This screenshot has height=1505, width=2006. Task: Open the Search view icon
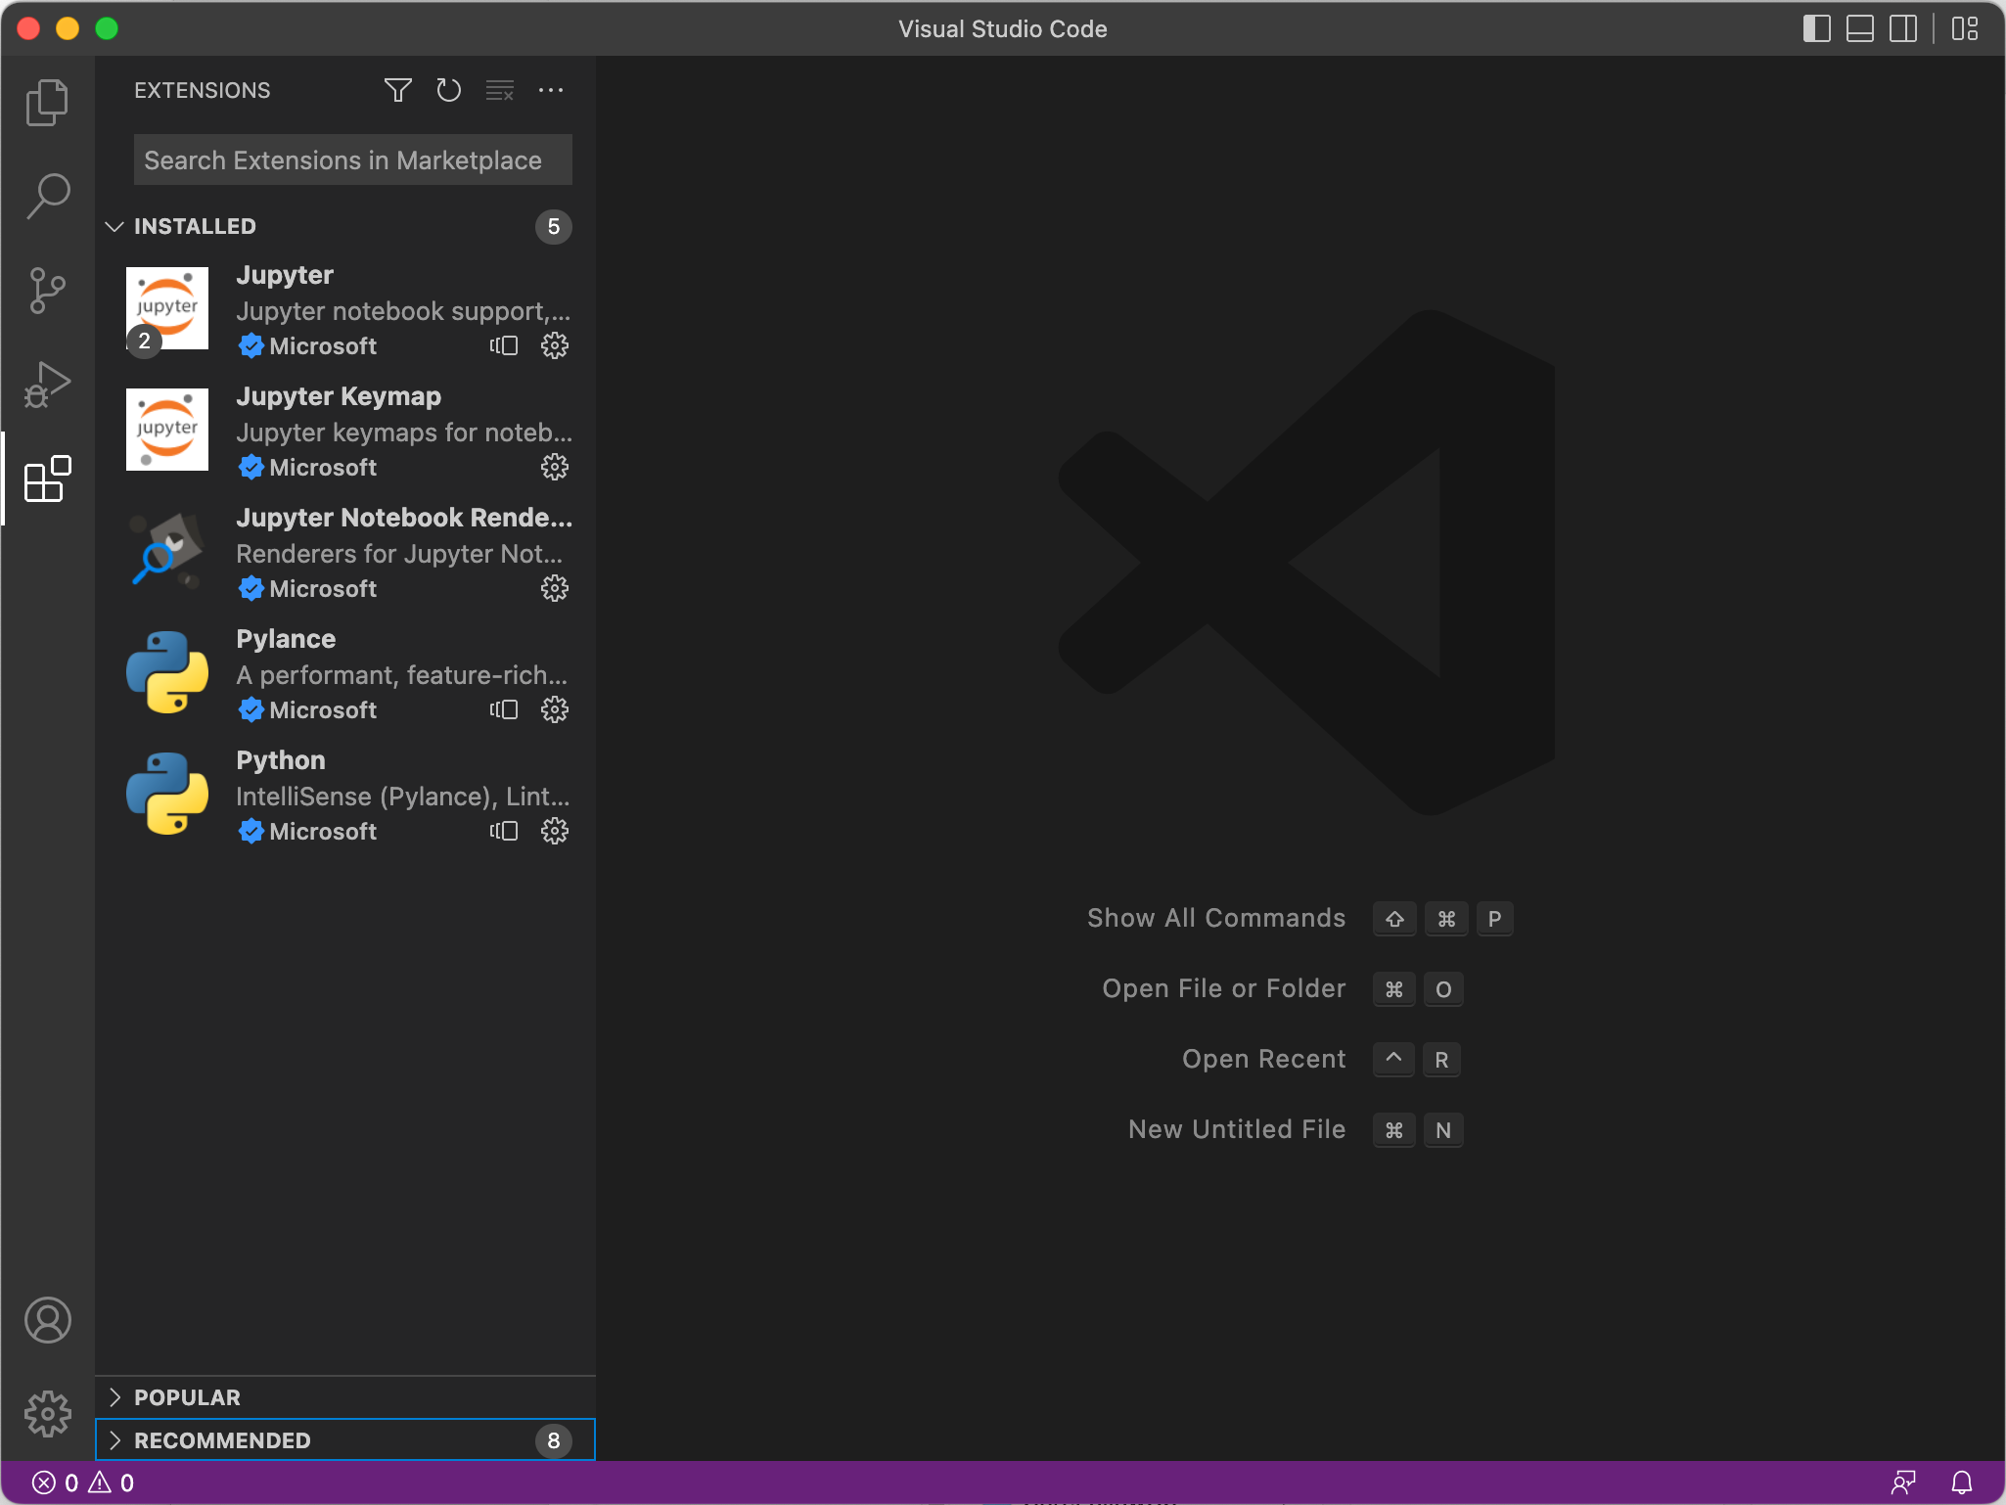pos(47,196)
